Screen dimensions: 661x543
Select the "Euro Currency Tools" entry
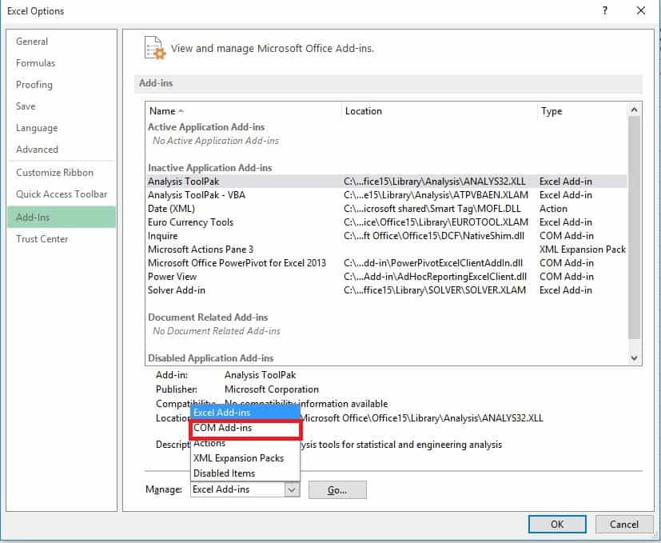coord(191,222)
